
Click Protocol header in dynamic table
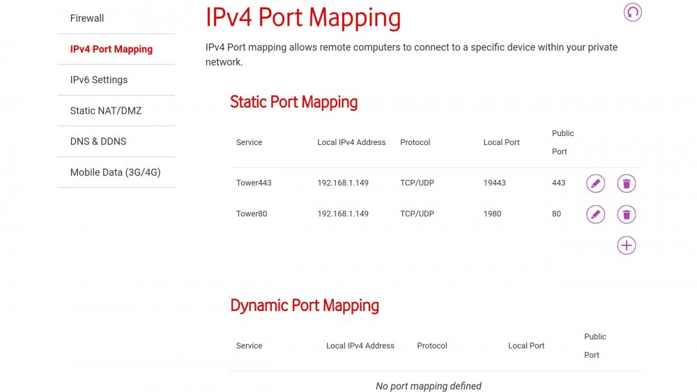(x=432, y=346)
